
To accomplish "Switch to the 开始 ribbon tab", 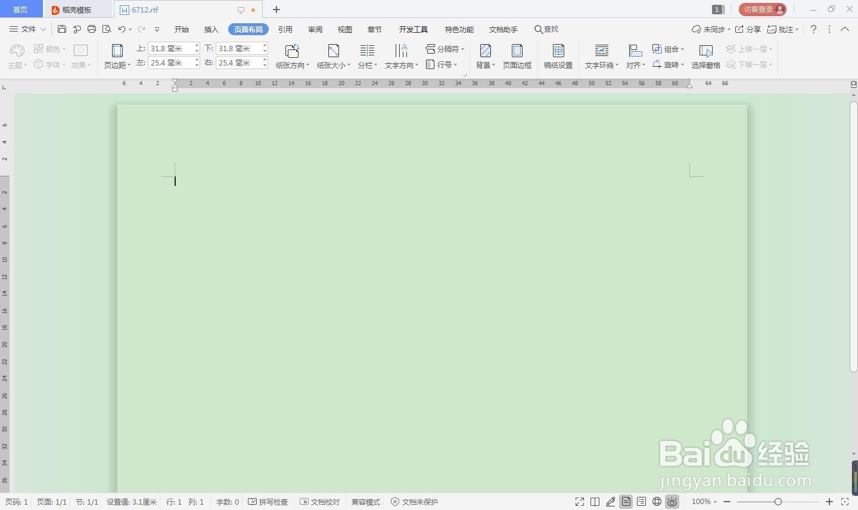I will click(x=182, y=29).
